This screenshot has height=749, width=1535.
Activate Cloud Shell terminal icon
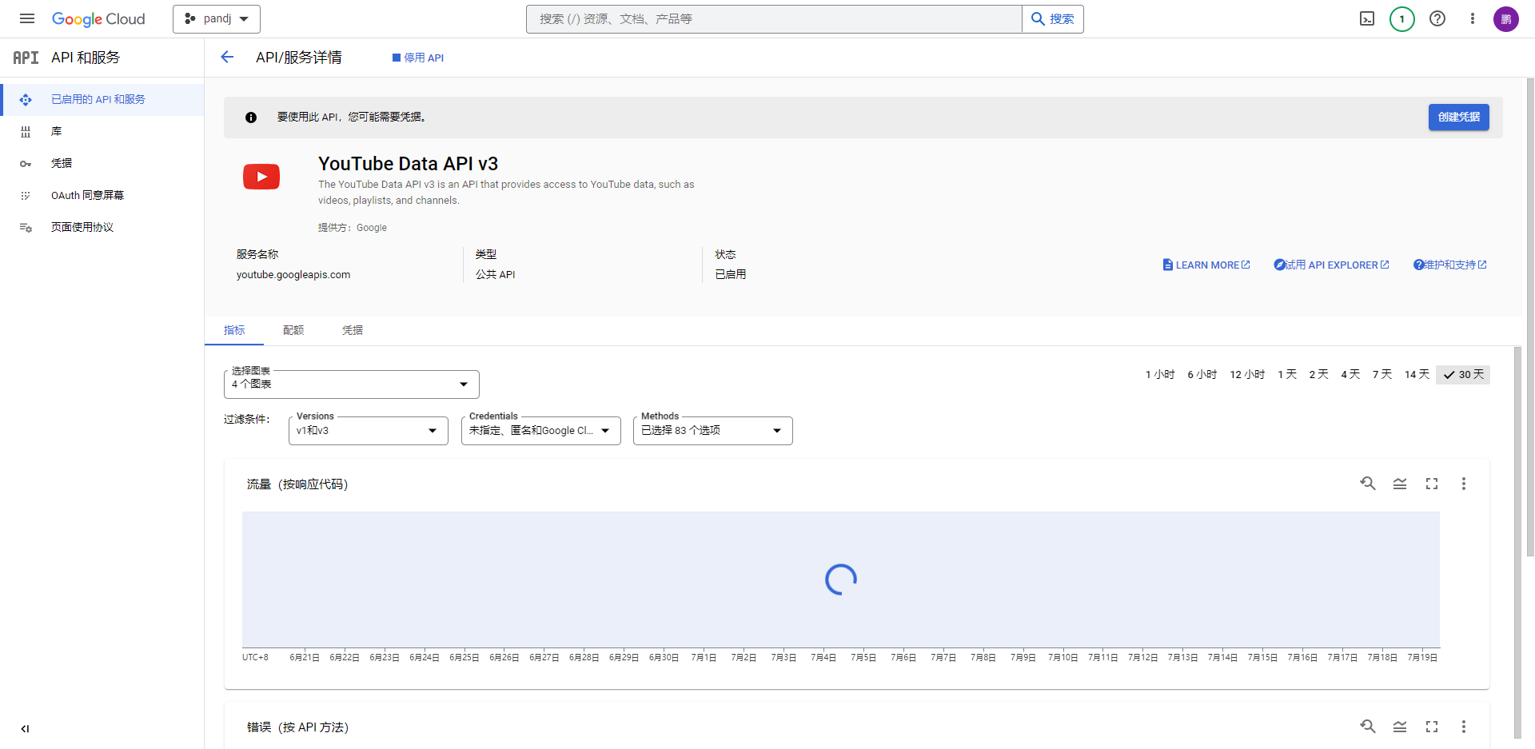pos(1367,18)
